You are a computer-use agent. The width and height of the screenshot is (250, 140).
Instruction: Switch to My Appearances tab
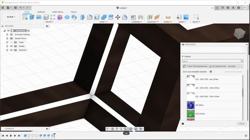pyautogui.click(x=218, y=66)
